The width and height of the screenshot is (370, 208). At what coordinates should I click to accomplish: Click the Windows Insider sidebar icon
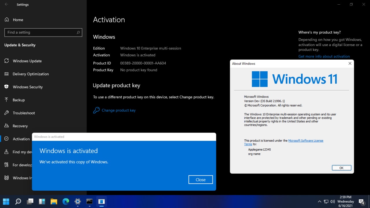(6, 178)
